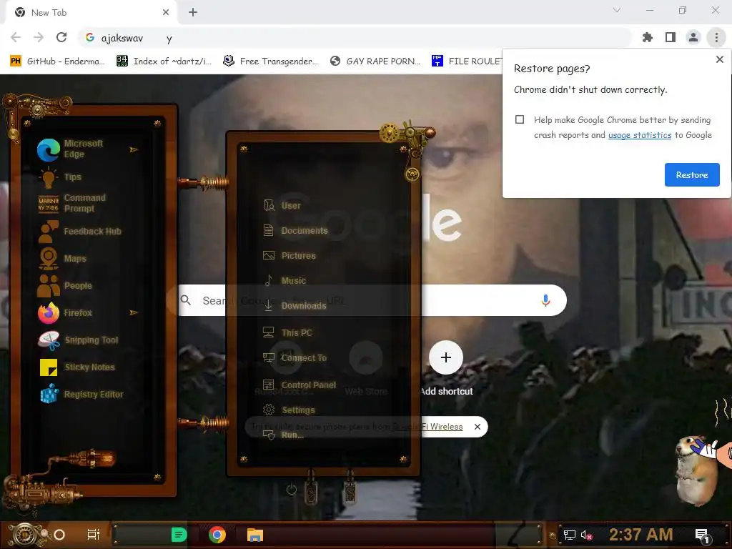Go forward in Chrome
Viewport: 732px width, 549px height.
pos(39,37)
